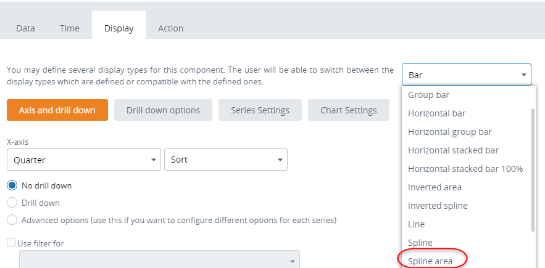Select the No drill down option
The image size is (545, 268).
[12, 185]
